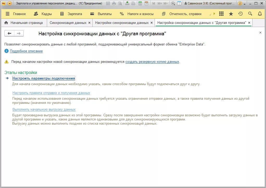
Task: Click the Кадры people icon
Action: click(36, 14)
